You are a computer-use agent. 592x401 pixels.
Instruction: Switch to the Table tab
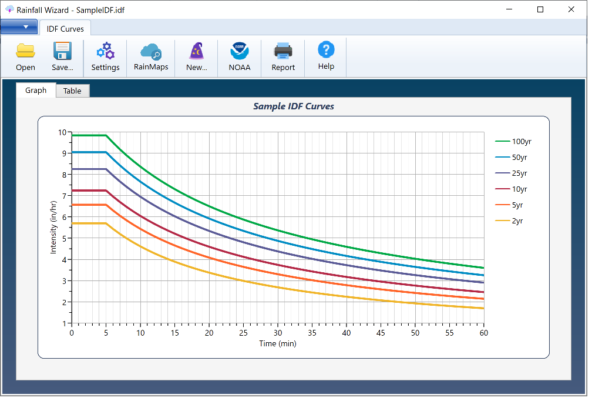click(x=72, y=91)
